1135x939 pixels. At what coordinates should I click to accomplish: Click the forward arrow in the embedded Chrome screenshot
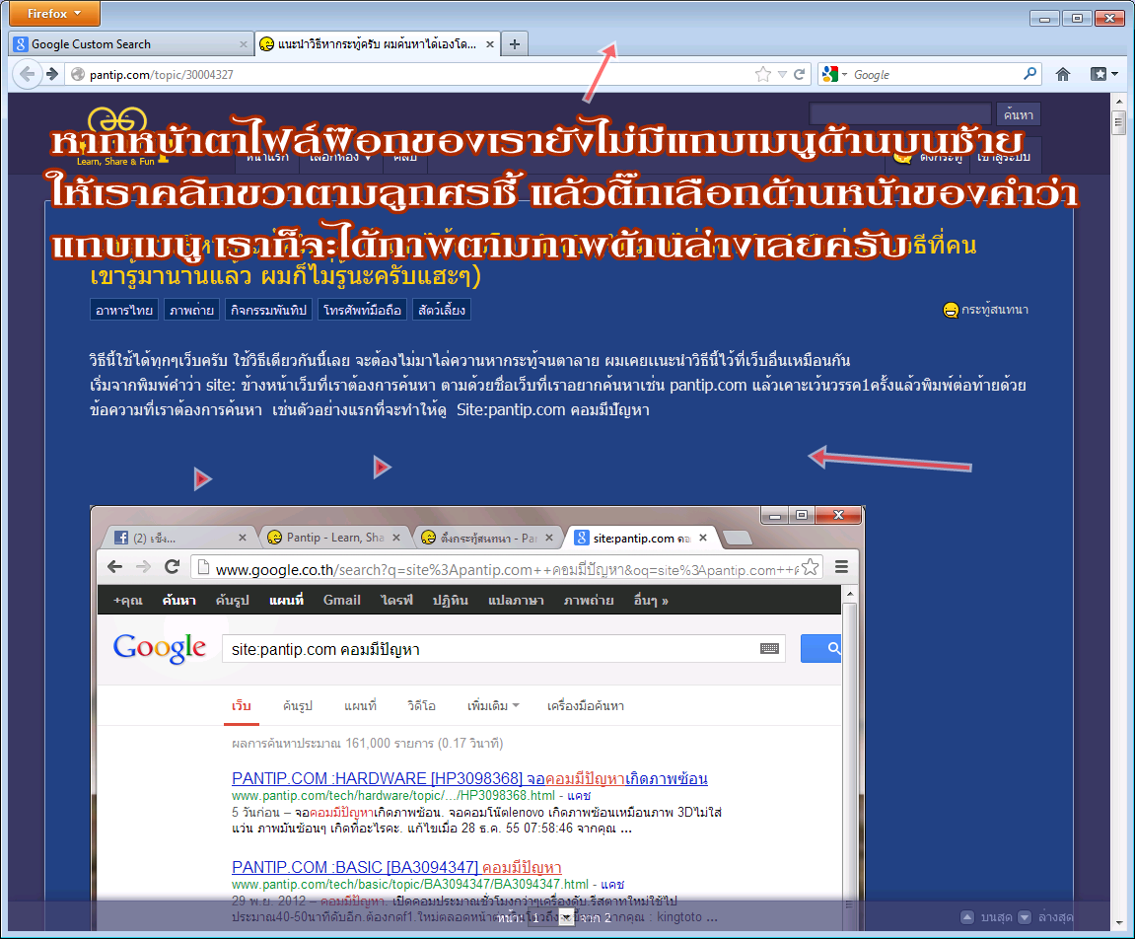click(x=143, y=567)
